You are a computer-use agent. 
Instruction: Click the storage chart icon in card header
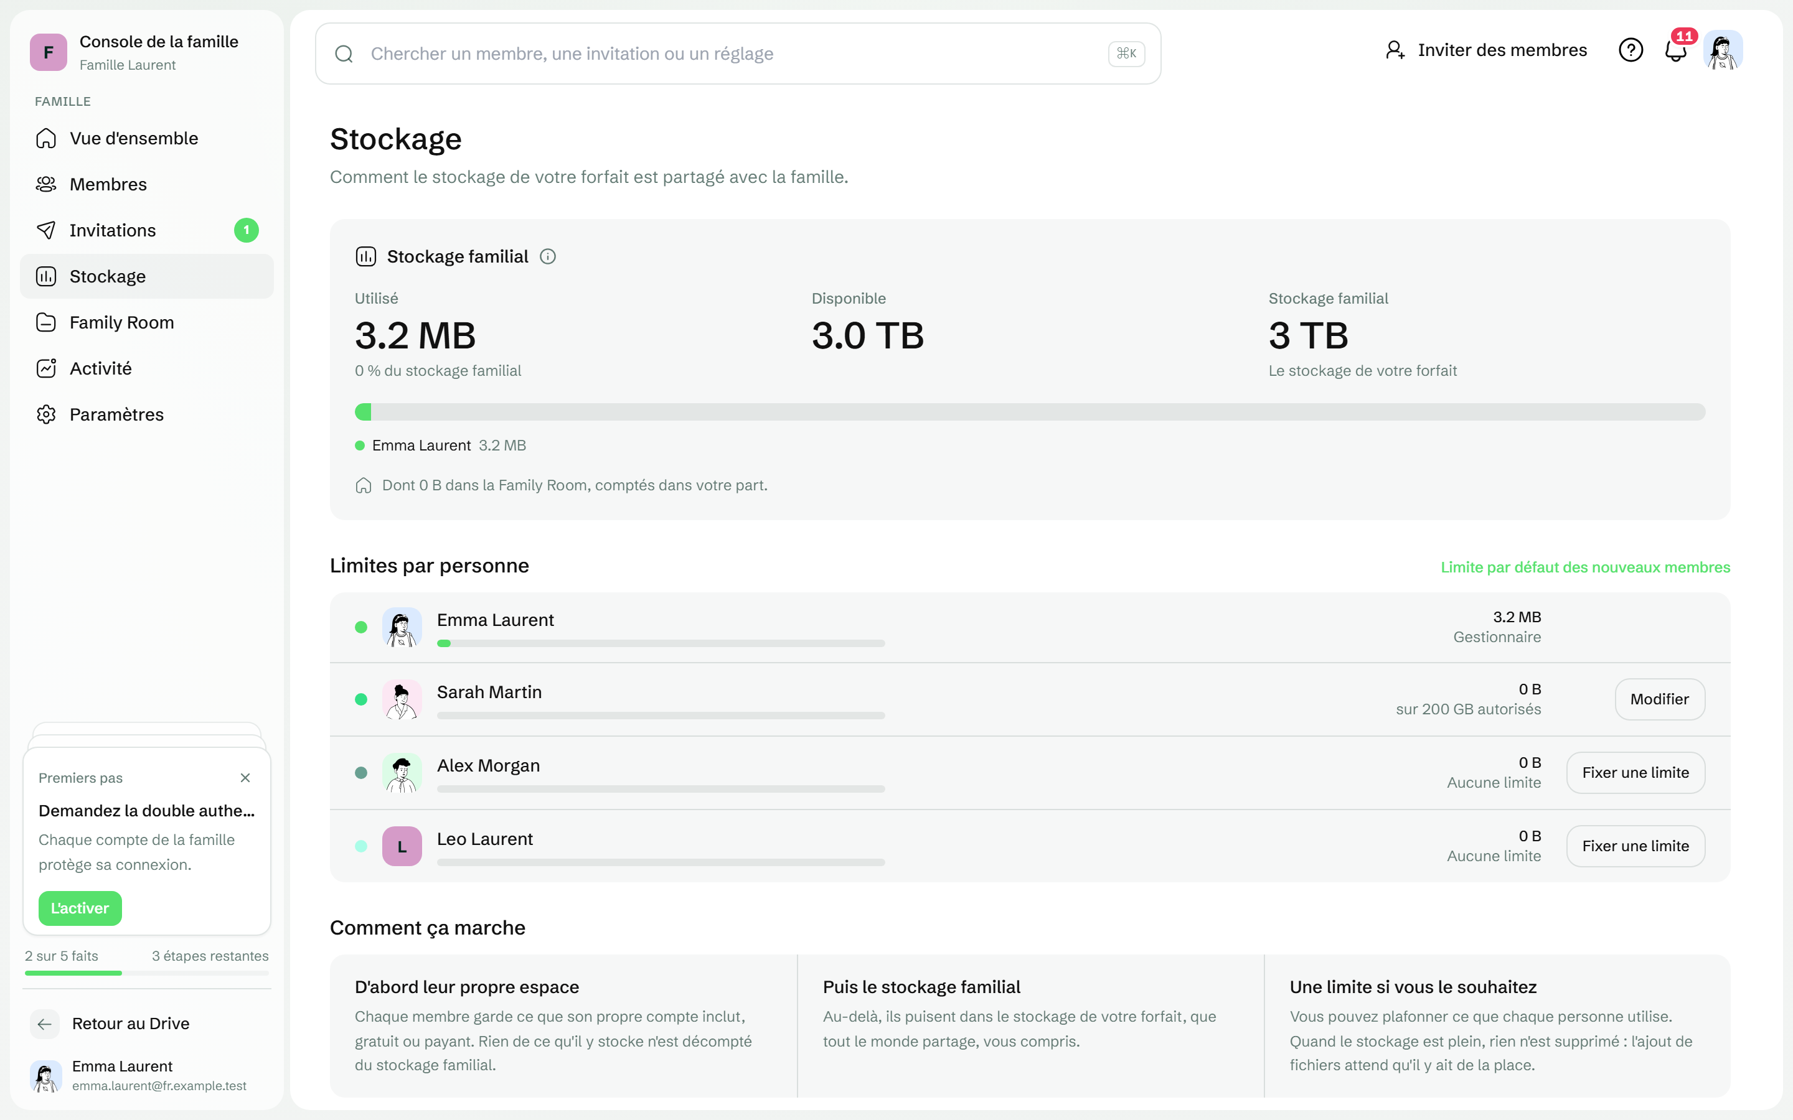[x=366, y=256]
